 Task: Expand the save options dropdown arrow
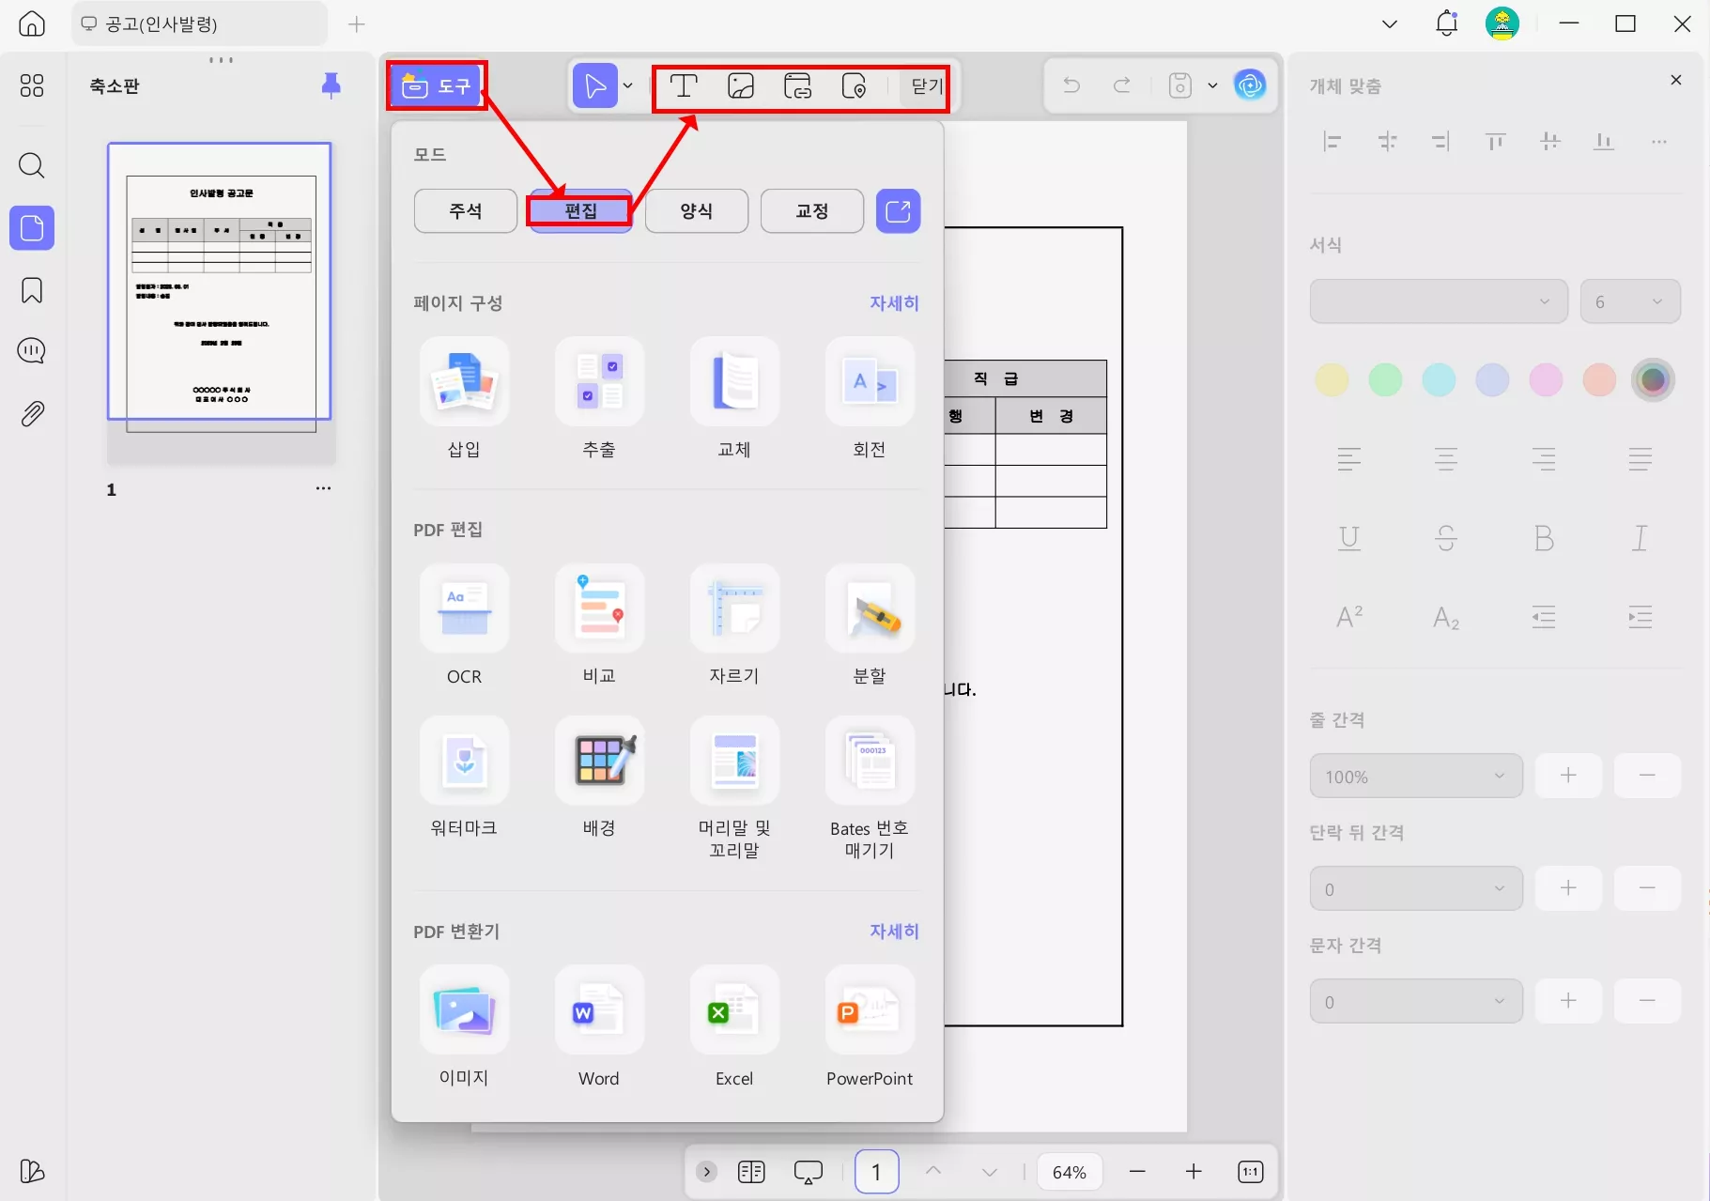(x=1212, y=86)
